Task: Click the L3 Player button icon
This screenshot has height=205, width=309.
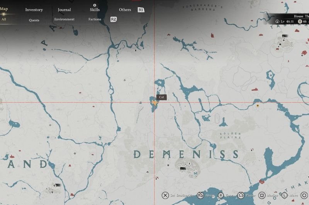Action: 241,195
